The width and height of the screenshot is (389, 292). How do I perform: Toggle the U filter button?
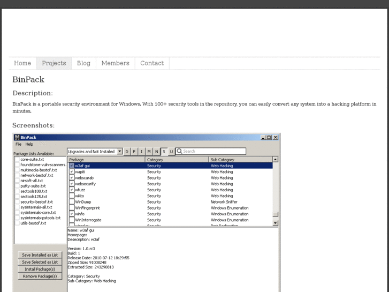point(171,151)
